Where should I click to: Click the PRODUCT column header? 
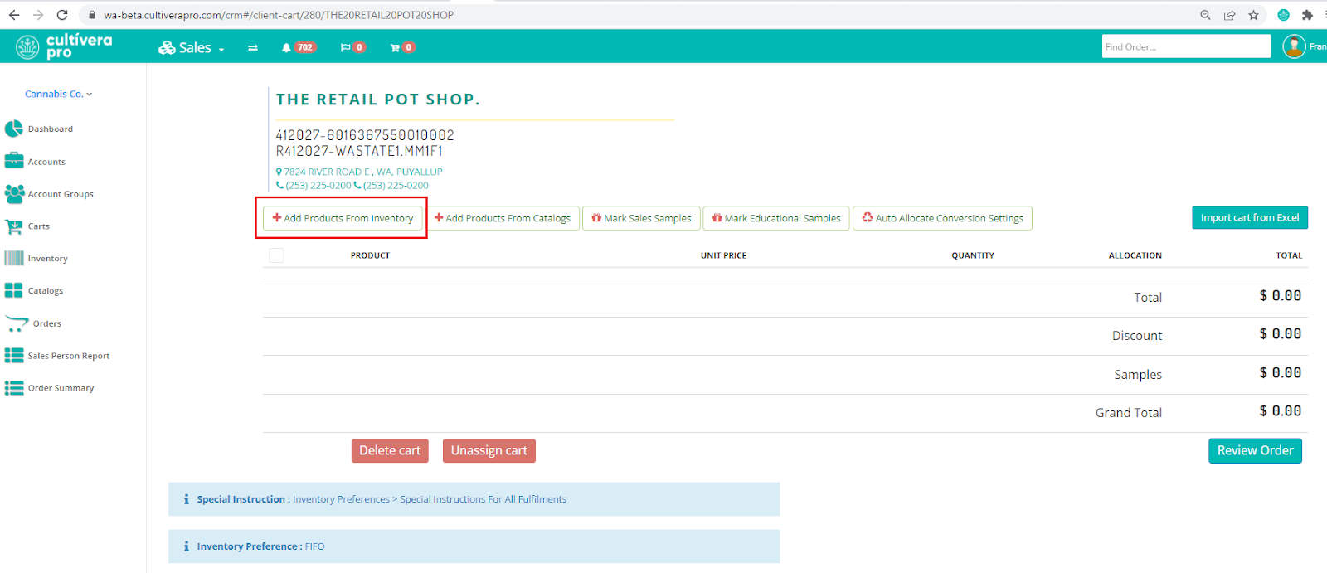tap(370, 255)
